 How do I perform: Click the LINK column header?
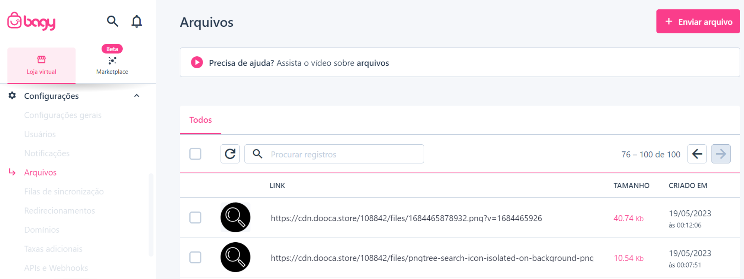click(277, 186)
